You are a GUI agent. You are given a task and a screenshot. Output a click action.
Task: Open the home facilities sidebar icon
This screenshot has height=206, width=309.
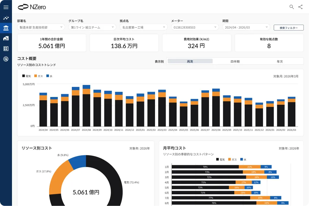click(x=6, y=38)
